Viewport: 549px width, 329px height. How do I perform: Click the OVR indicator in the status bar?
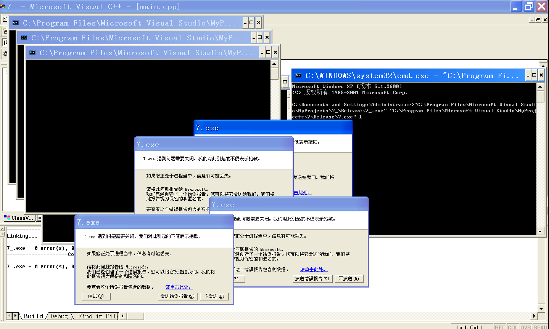[525, 327]
